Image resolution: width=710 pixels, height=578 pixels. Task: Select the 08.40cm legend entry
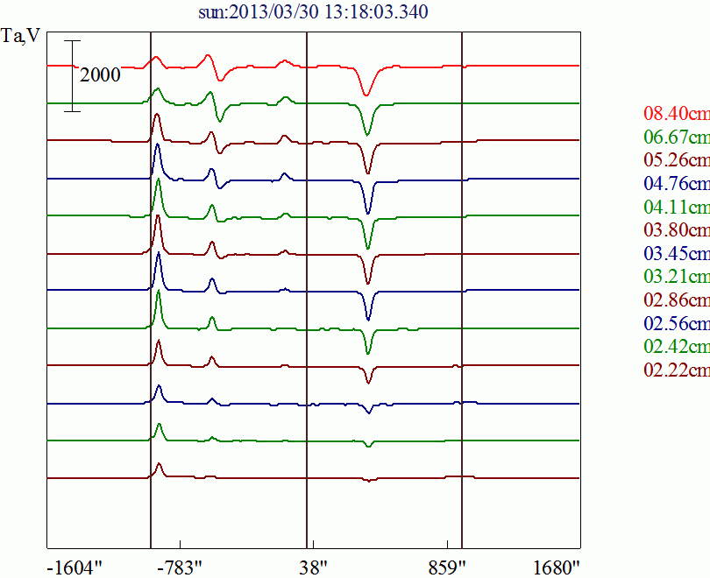coord(677,113)
